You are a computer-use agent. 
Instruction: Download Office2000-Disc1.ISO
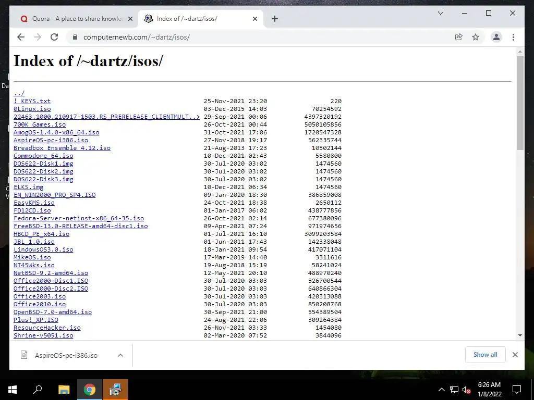(x=51, y=281)
